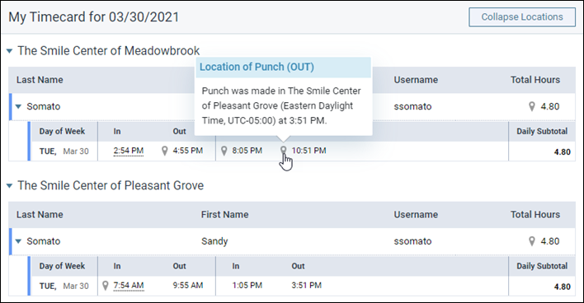
Task: Select the 9:55 AM punch-out entry
Action: tap(188, 286)
